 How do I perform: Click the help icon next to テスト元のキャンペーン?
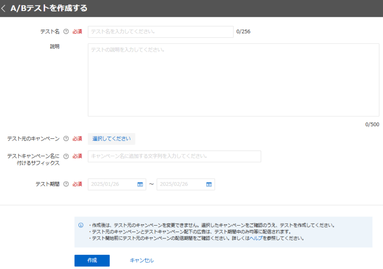tap(66, 138)
